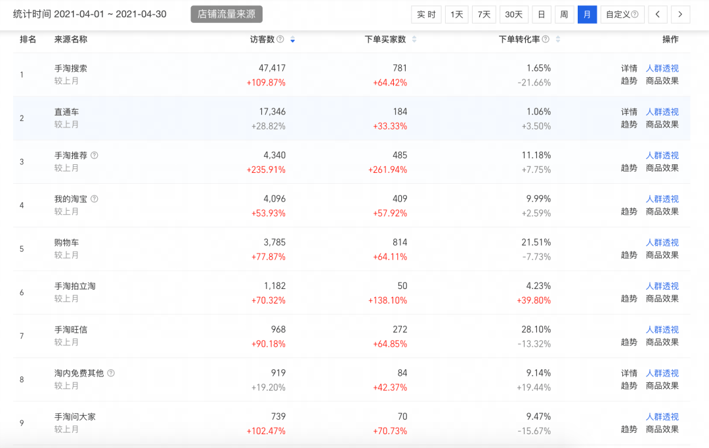Switch to 周 weekly view
The height and width of the screenshot is (448, 709).
564,14
